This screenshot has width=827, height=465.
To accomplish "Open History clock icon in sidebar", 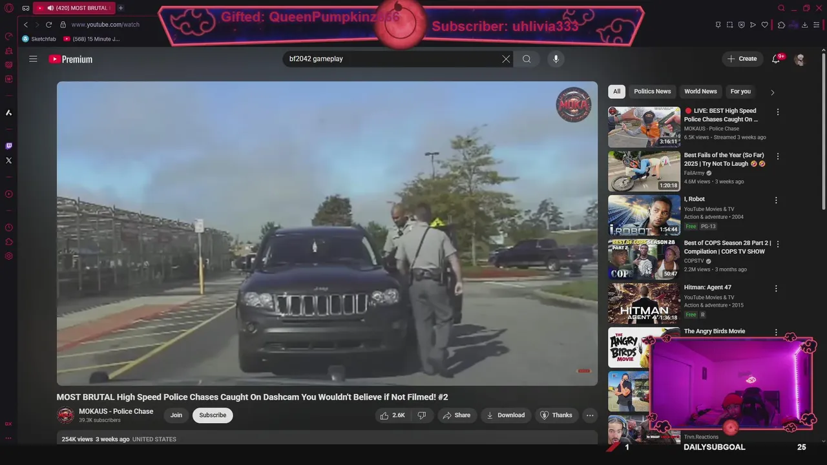I will 8,227.
